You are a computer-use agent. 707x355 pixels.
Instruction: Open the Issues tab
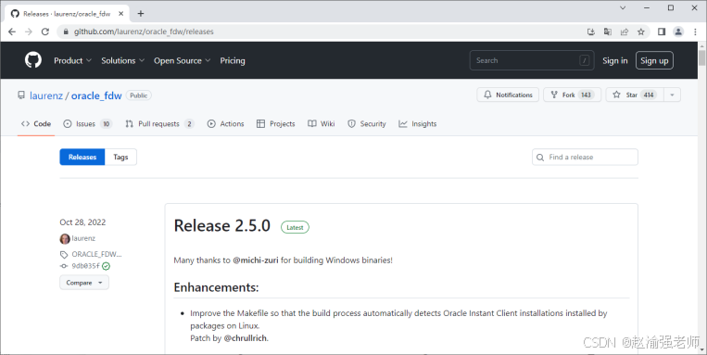point(87,123)
